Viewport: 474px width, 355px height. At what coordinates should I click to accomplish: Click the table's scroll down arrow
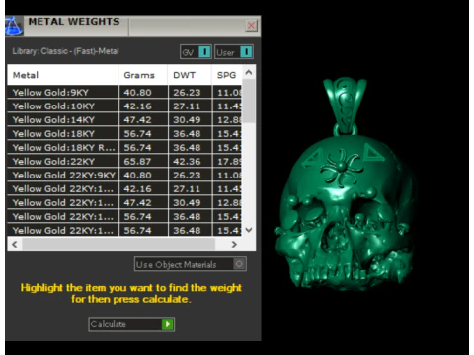(x=249, y=230)
